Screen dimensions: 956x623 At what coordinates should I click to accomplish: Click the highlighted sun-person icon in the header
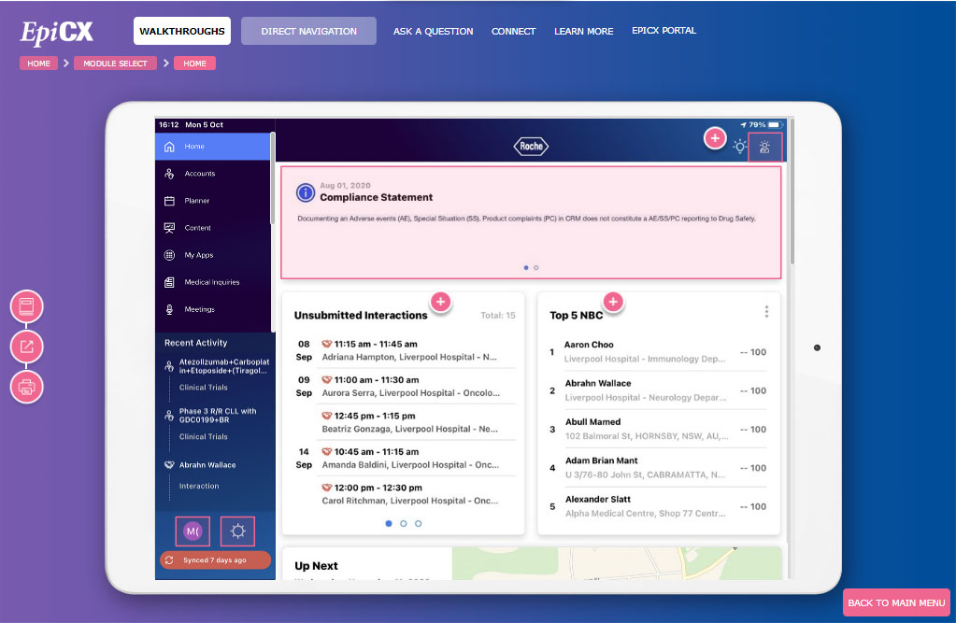764,147
